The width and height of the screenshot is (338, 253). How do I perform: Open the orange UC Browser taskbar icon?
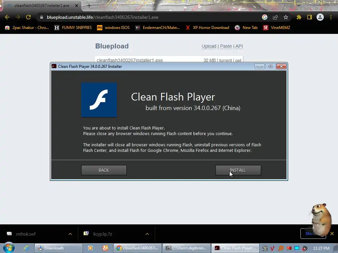point(105,248)
